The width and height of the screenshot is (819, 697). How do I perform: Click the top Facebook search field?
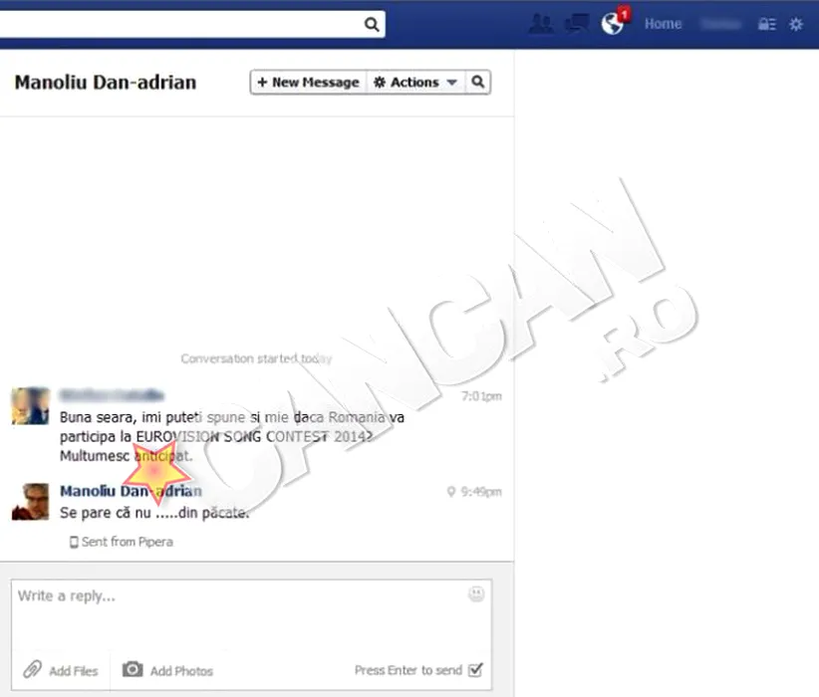pos(179,25)
